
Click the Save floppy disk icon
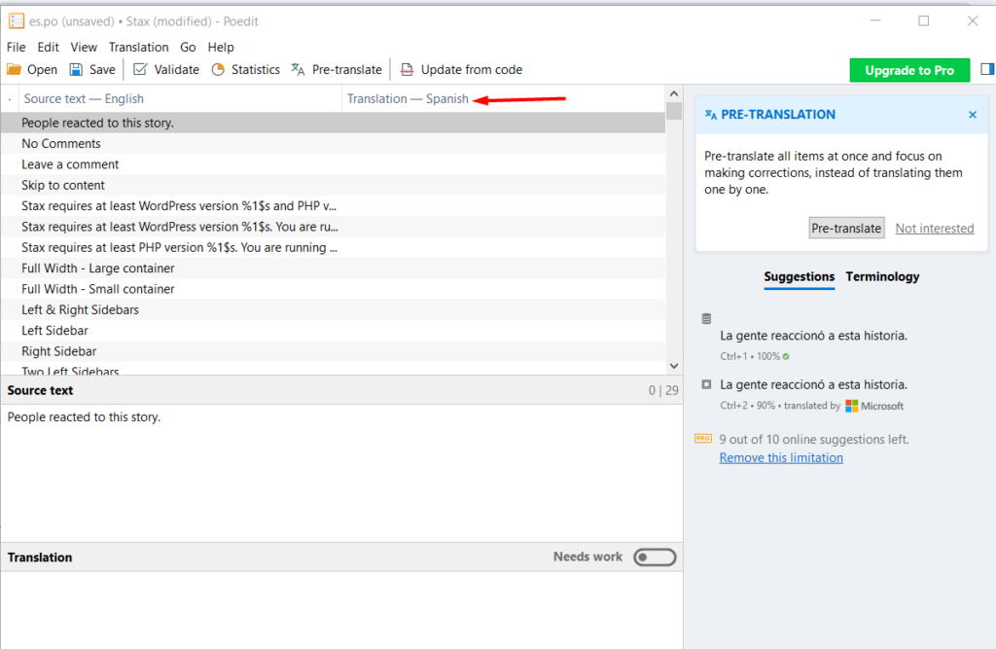pyautogui.click(x=76, y=69)
